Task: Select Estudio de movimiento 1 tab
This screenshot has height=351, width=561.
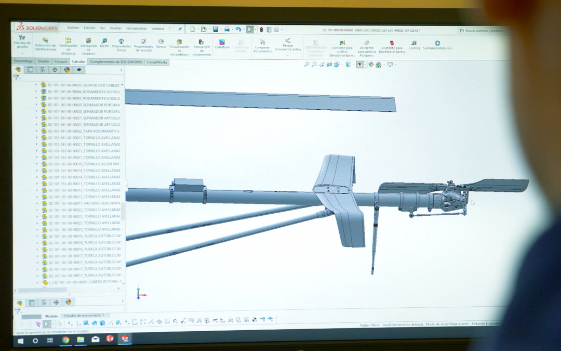Action: tap(84, 316)
